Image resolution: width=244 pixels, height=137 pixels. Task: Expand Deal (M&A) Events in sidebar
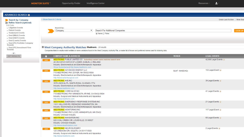pyautogui.click(x=17, y=35)
